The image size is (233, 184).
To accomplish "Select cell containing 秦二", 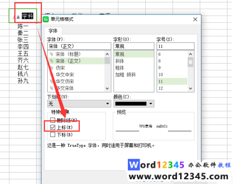I will [23, 33].
